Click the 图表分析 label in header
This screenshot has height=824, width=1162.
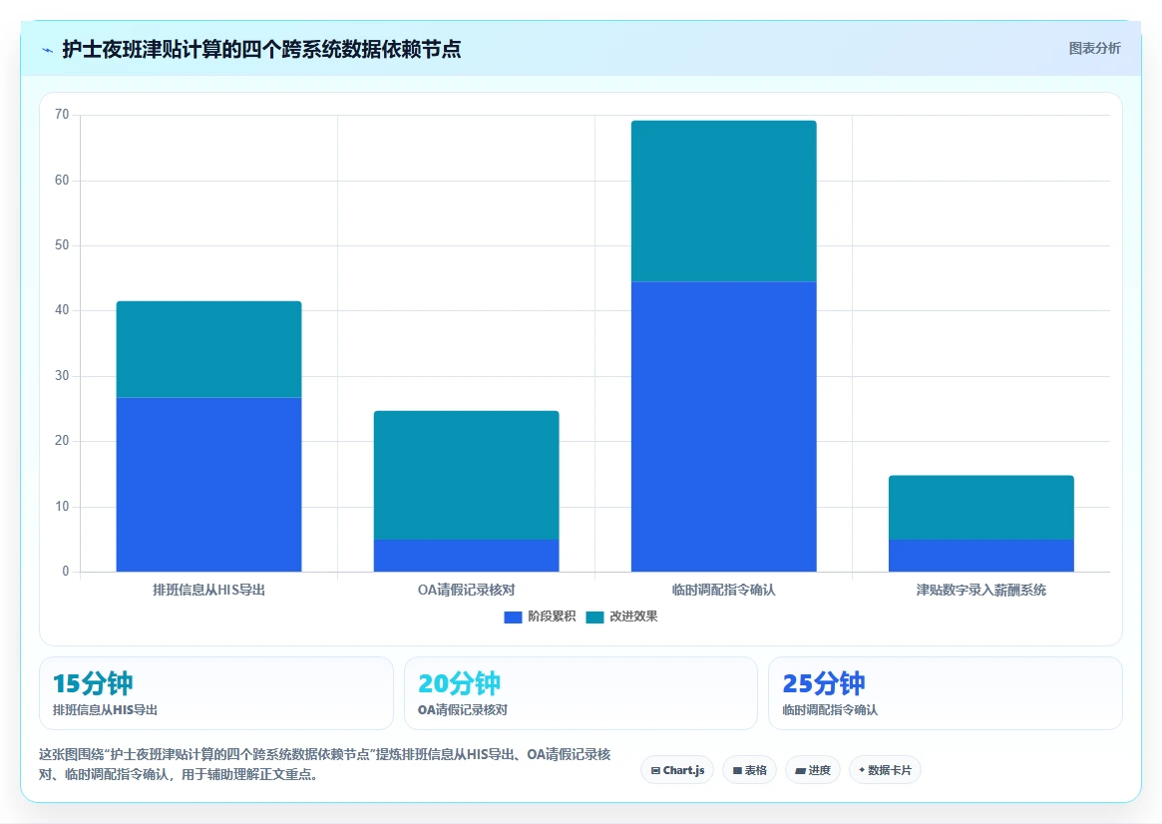click(x=1094, y=48)
